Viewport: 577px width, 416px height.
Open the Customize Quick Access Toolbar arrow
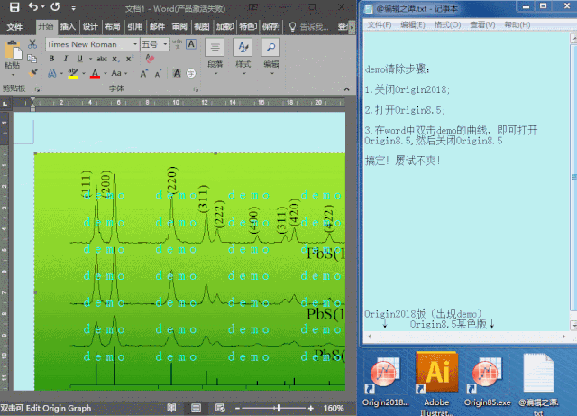tap(74, 8)
